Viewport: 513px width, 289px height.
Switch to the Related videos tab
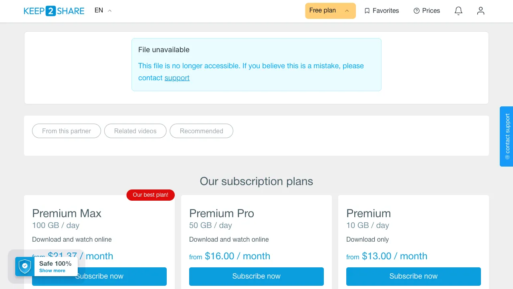point(135,131)
